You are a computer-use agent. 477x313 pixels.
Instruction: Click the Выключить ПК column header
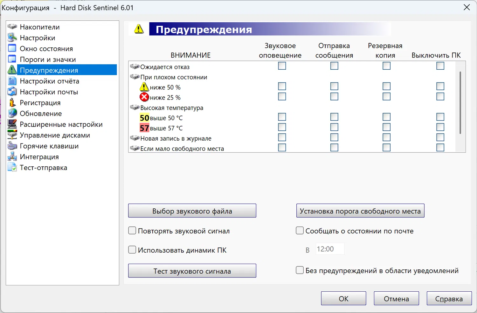coord(436,55)
